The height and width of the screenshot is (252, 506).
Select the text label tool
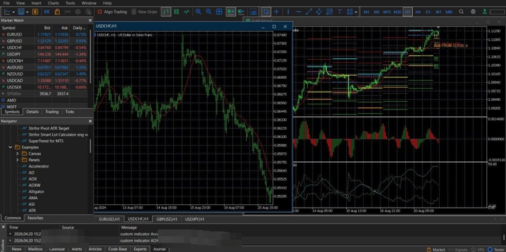[340, 12]
